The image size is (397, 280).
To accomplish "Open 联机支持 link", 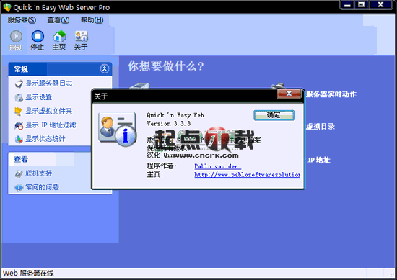I will pyautogui.click(x=39, y=173).
